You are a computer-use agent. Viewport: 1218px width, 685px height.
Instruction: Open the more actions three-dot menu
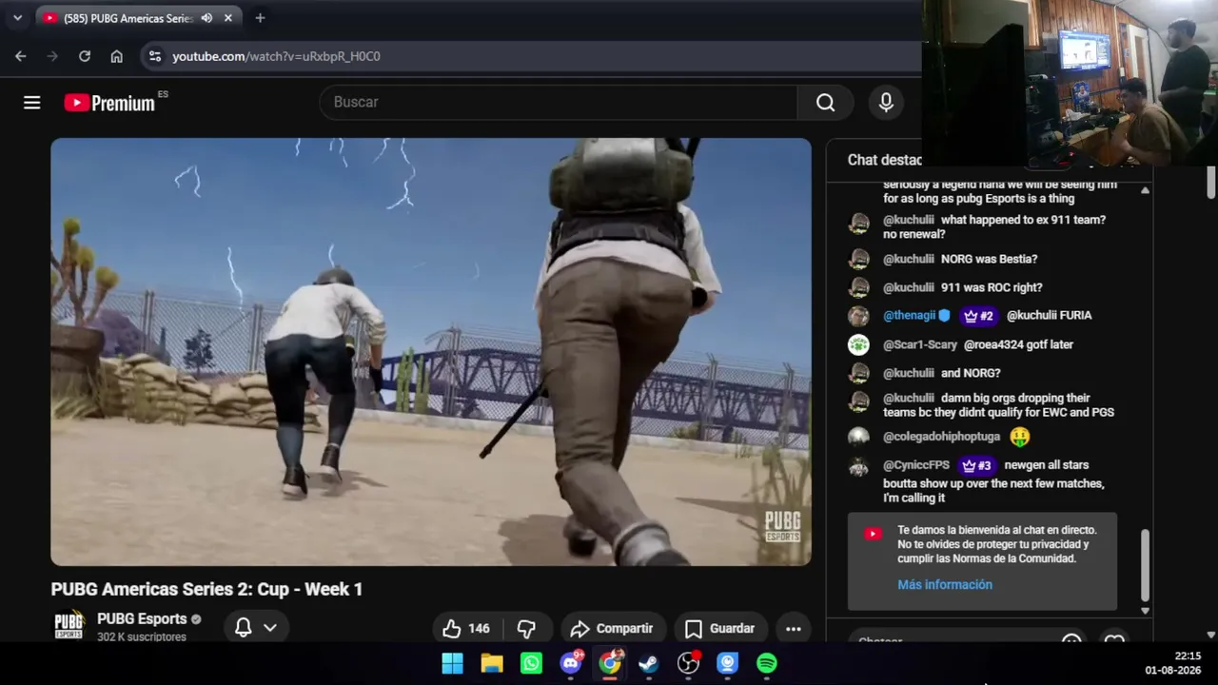tap(794, 628)
